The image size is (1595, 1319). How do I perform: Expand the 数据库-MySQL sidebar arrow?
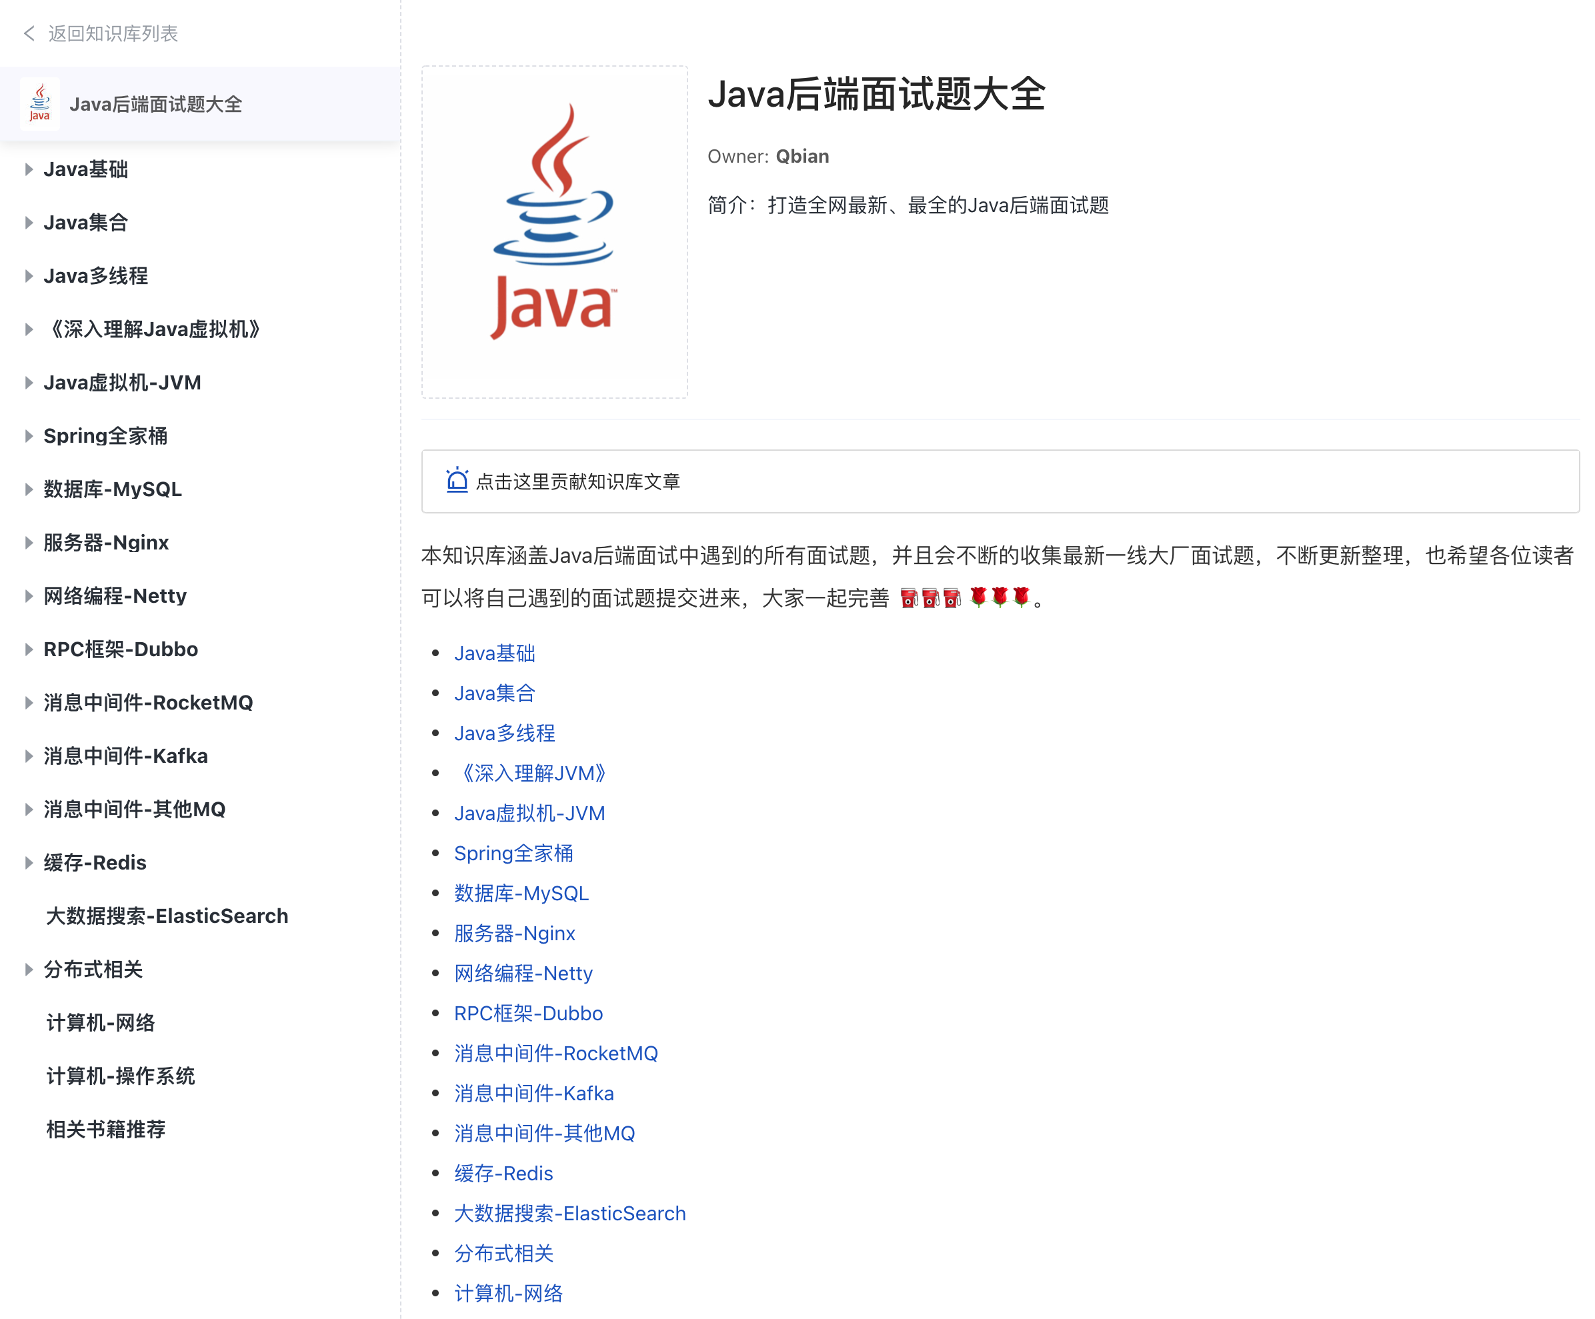pyautogui.click(x=28, y=489)
